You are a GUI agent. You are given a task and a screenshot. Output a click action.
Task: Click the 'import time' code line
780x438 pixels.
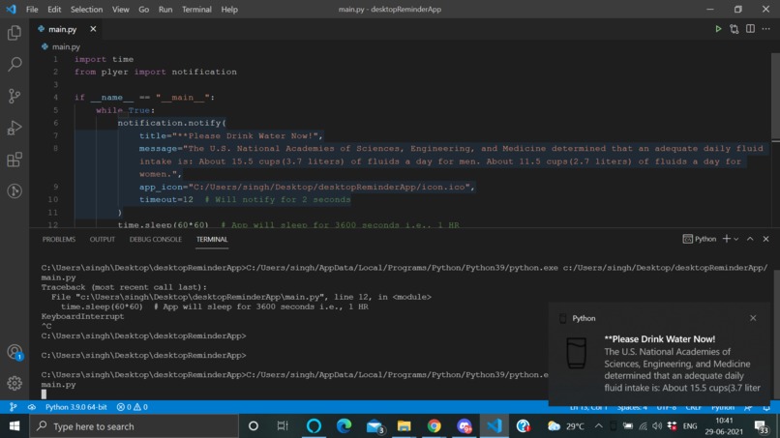tap(104, 59)
